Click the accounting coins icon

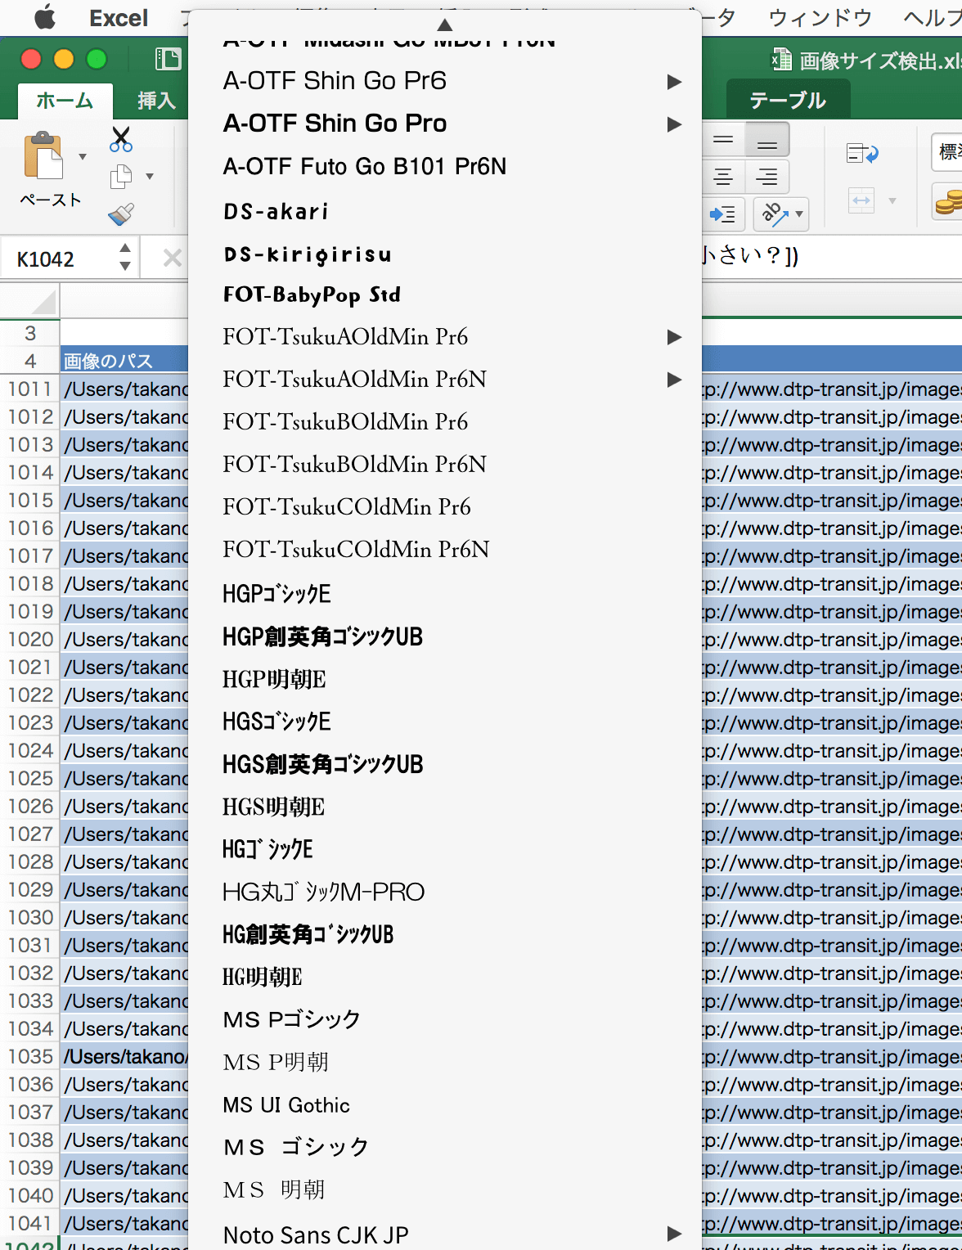pos(948,201)
